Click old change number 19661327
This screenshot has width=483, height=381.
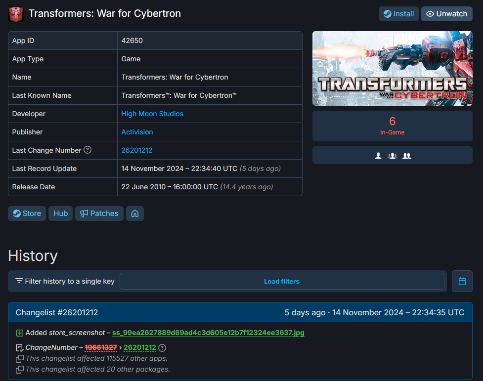pyautogui.click(x=101, y=347)
